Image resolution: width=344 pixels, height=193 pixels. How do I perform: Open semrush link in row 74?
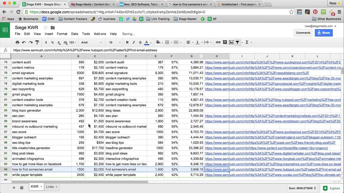pos(273,62)
